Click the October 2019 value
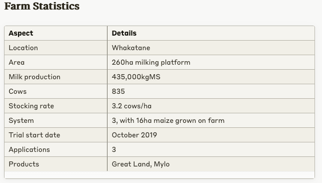This screenshot has width=322, height=183. [x=134, y=135]
